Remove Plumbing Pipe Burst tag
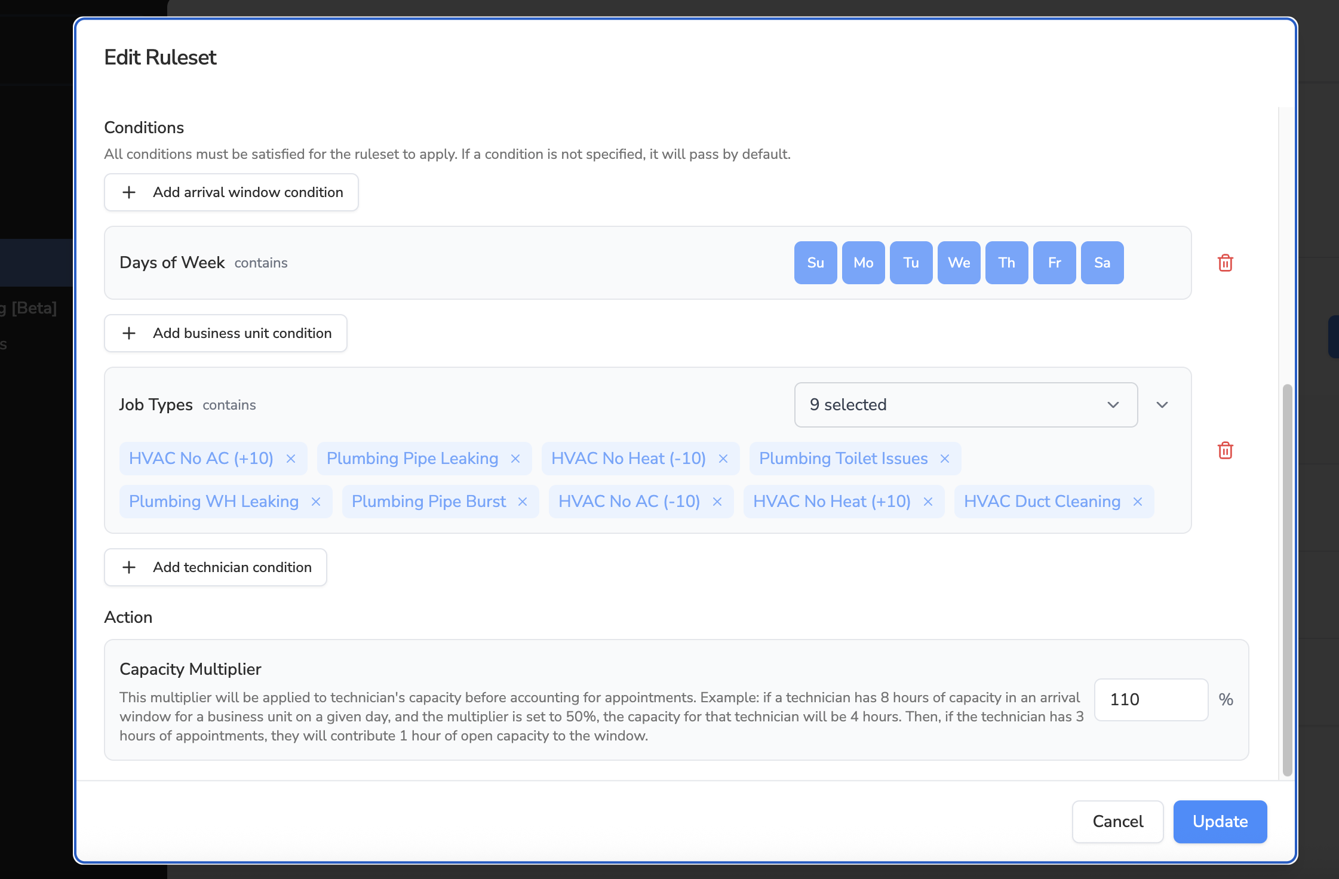1339x879 pixels. pos(523,502)
